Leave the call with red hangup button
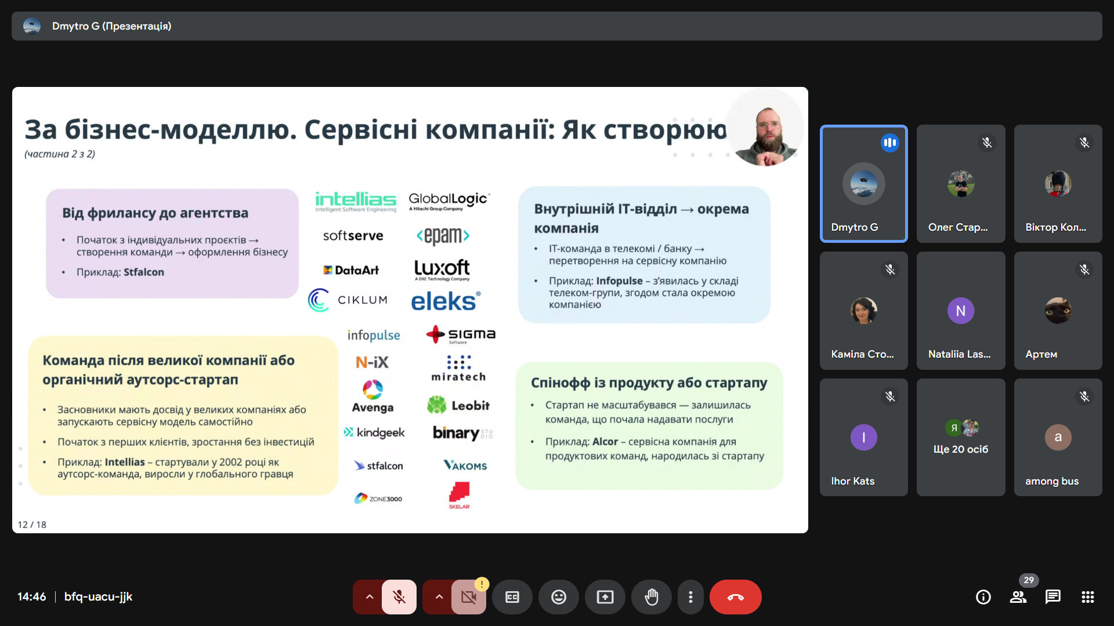The image size is (1114, 626). click(736, 597)
